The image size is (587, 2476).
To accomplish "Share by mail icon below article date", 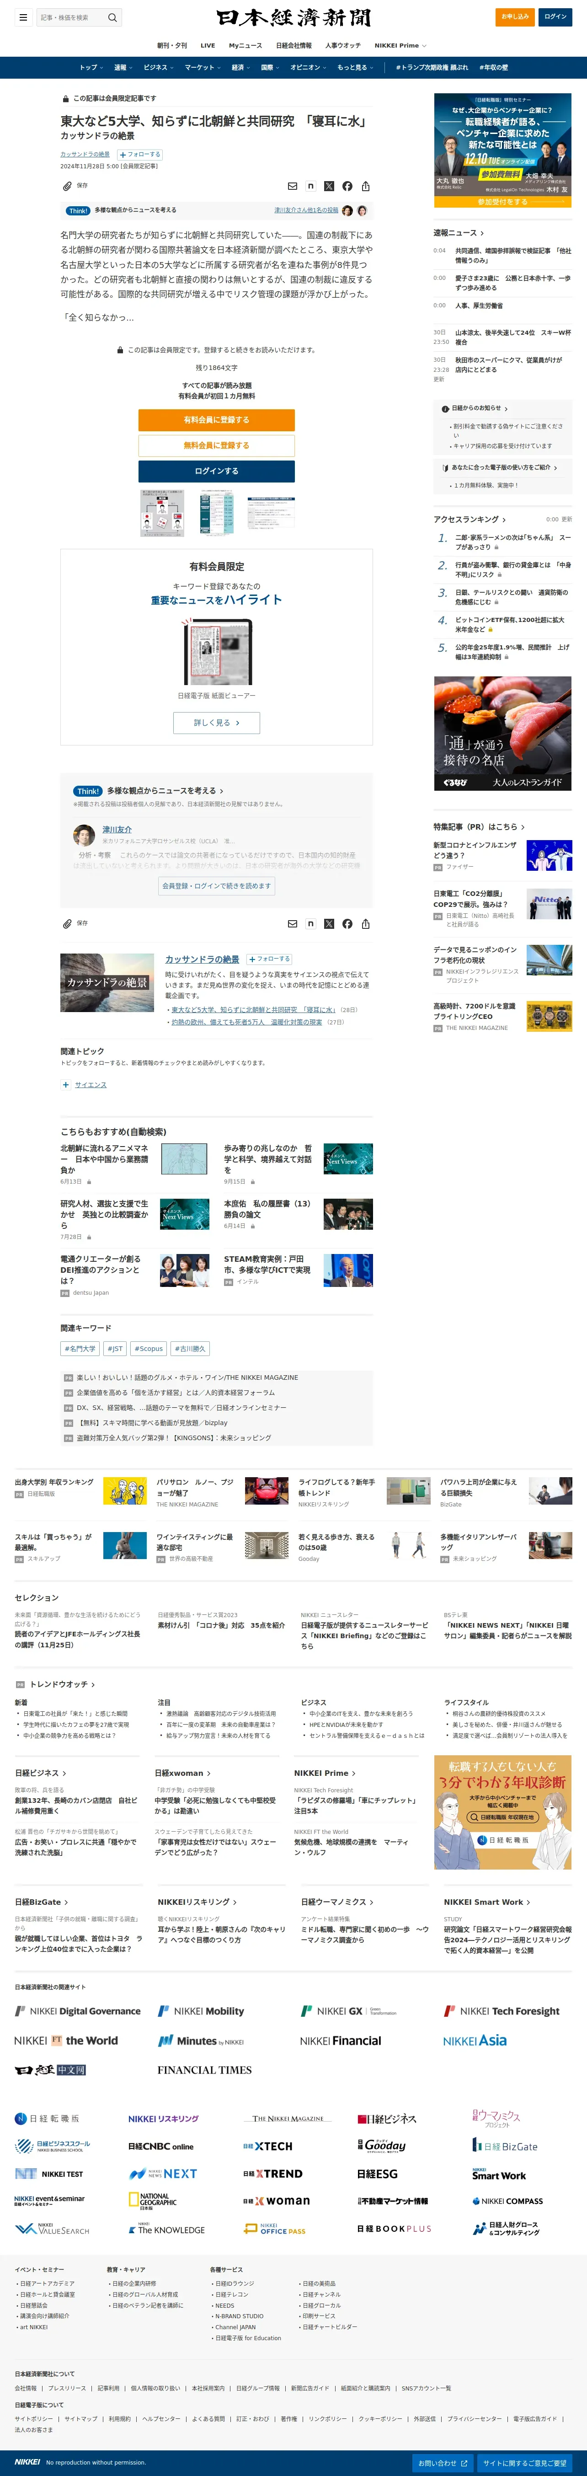I will pos(292,186).
